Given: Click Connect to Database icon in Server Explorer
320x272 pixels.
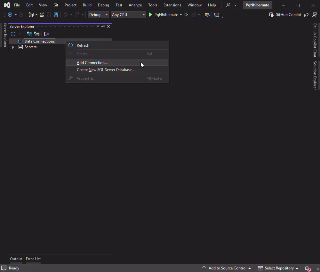Looking at the screenshot, I should pyautogui.click(x=29, y=34).
